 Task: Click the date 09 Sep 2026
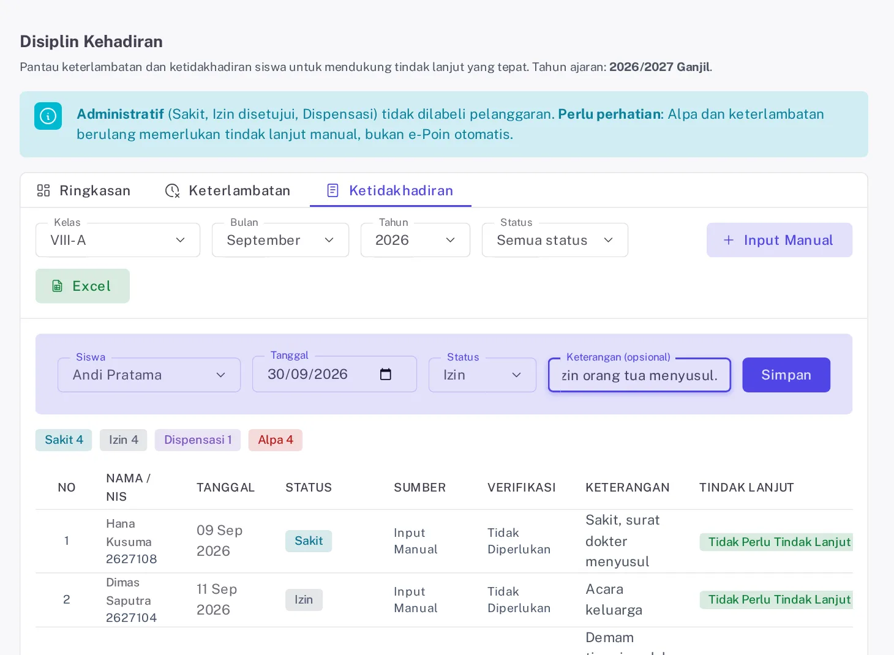[x=220, y=541]
